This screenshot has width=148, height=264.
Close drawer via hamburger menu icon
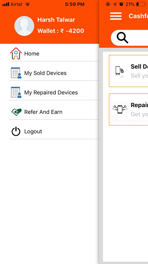(x=116, y=16)
